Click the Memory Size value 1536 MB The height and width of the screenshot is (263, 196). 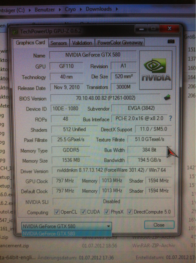tap(71, 160)
